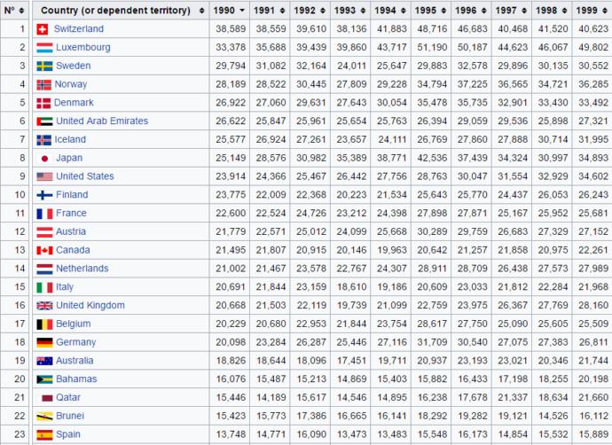Follow the Brunei link

[x=70, y=416]
